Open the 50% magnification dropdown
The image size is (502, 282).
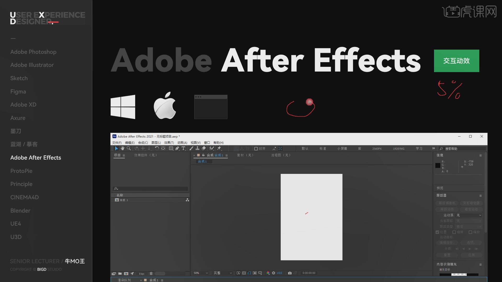tap(201, 273)
